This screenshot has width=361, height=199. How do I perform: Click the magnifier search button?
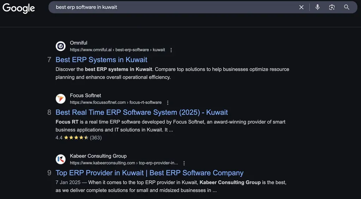point(347,7)
